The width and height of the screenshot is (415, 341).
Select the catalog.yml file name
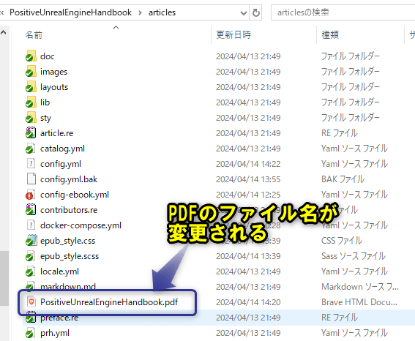[x=62, y=149]
